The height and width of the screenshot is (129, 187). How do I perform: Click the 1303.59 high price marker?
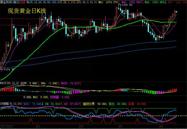click(x=127, y=5)
